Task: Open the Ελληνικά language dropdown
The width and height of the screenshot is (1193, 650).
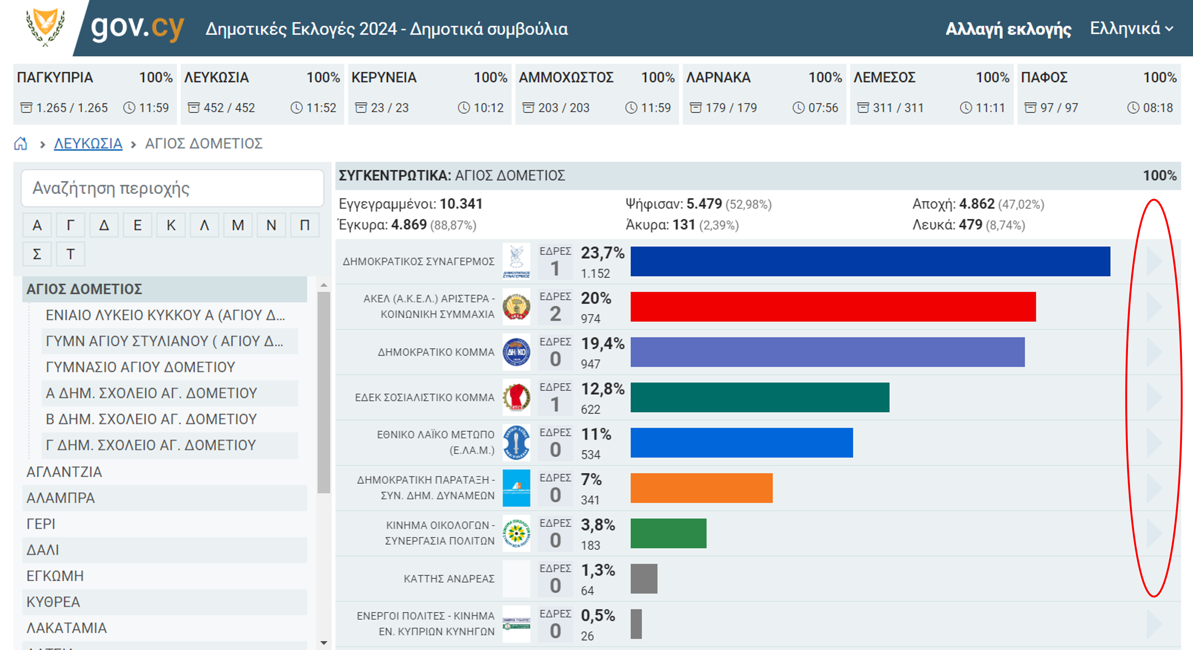Action: (1131, 29)
